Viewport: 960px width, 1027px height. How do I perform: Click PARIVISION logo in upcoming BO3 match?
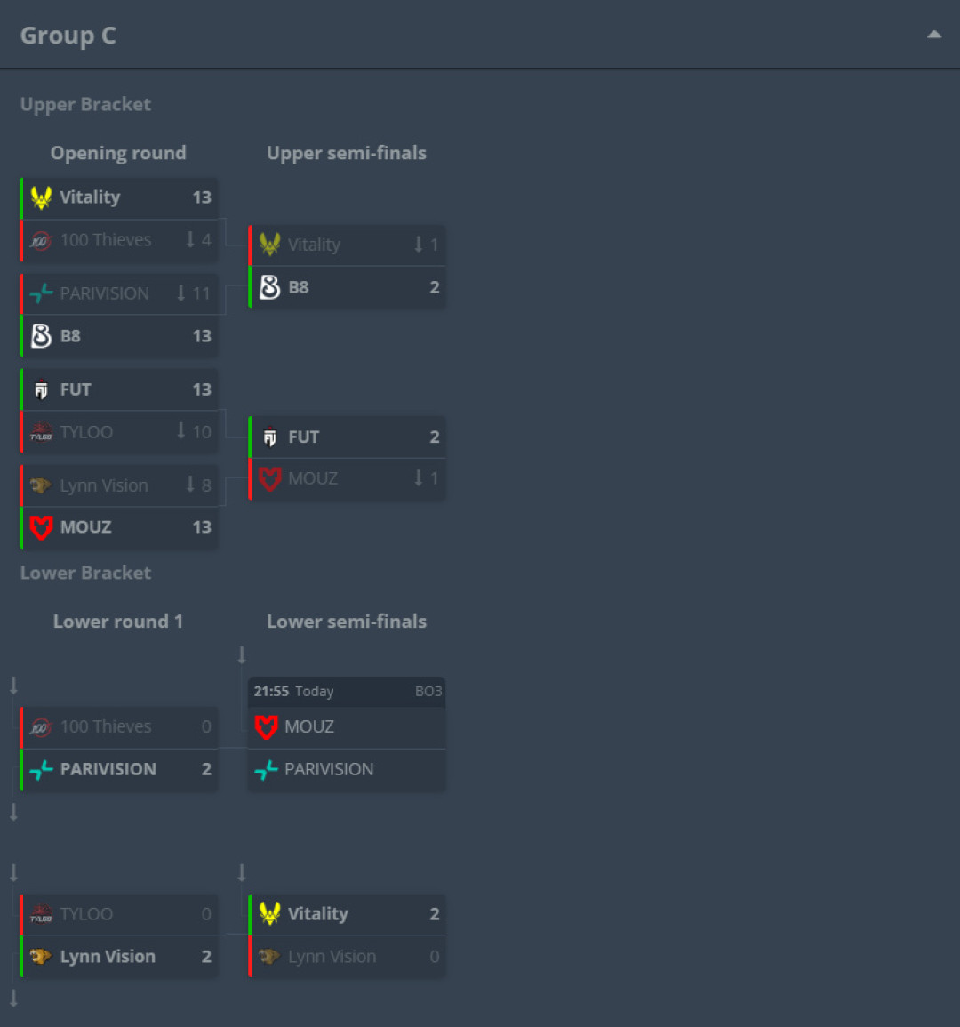pyautogui.click(x=266, y=770)
